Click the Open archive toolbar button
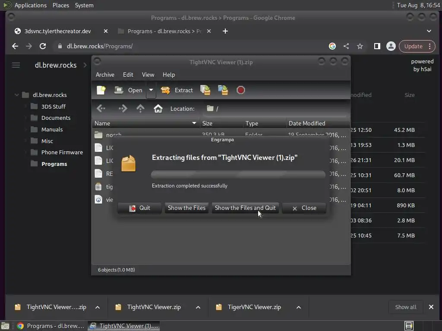442x331 pixels. point(129,90)
